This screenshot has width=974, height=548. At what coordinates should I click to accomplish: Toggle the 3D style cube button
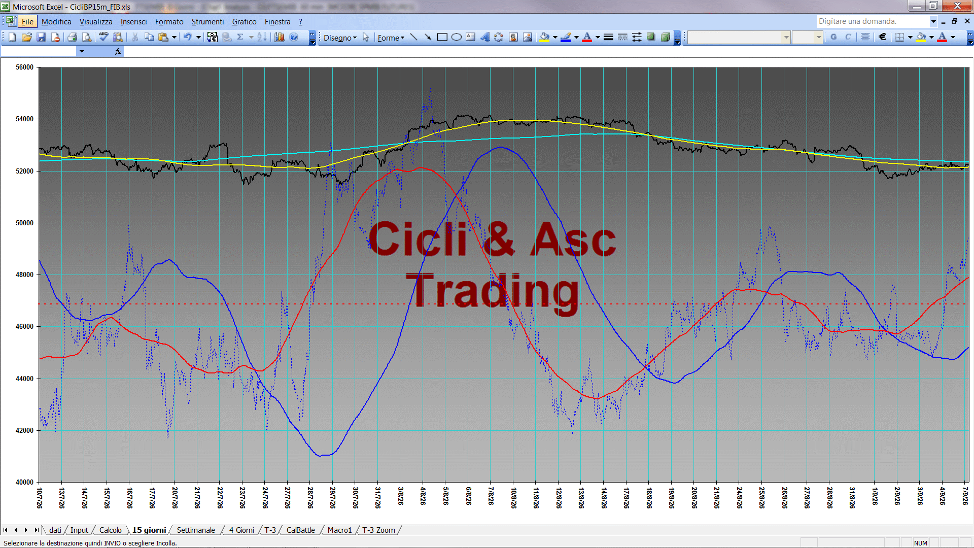[666, 37]
